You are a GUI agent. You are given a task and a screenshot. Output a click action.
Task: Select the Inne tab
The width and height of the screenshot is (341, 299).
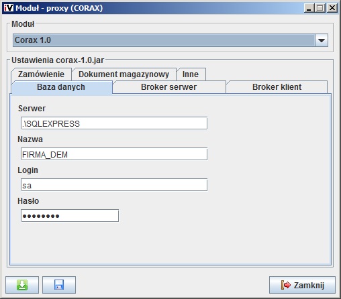click(x=191, y=74)
